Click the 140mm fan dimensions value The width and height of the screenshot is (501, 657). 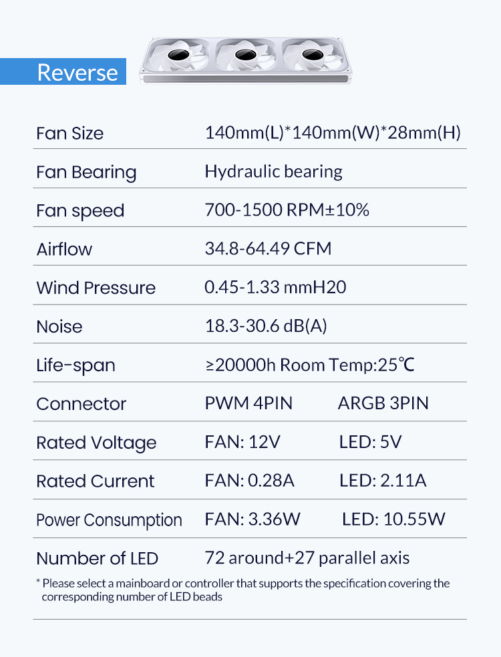coord(333,133)
